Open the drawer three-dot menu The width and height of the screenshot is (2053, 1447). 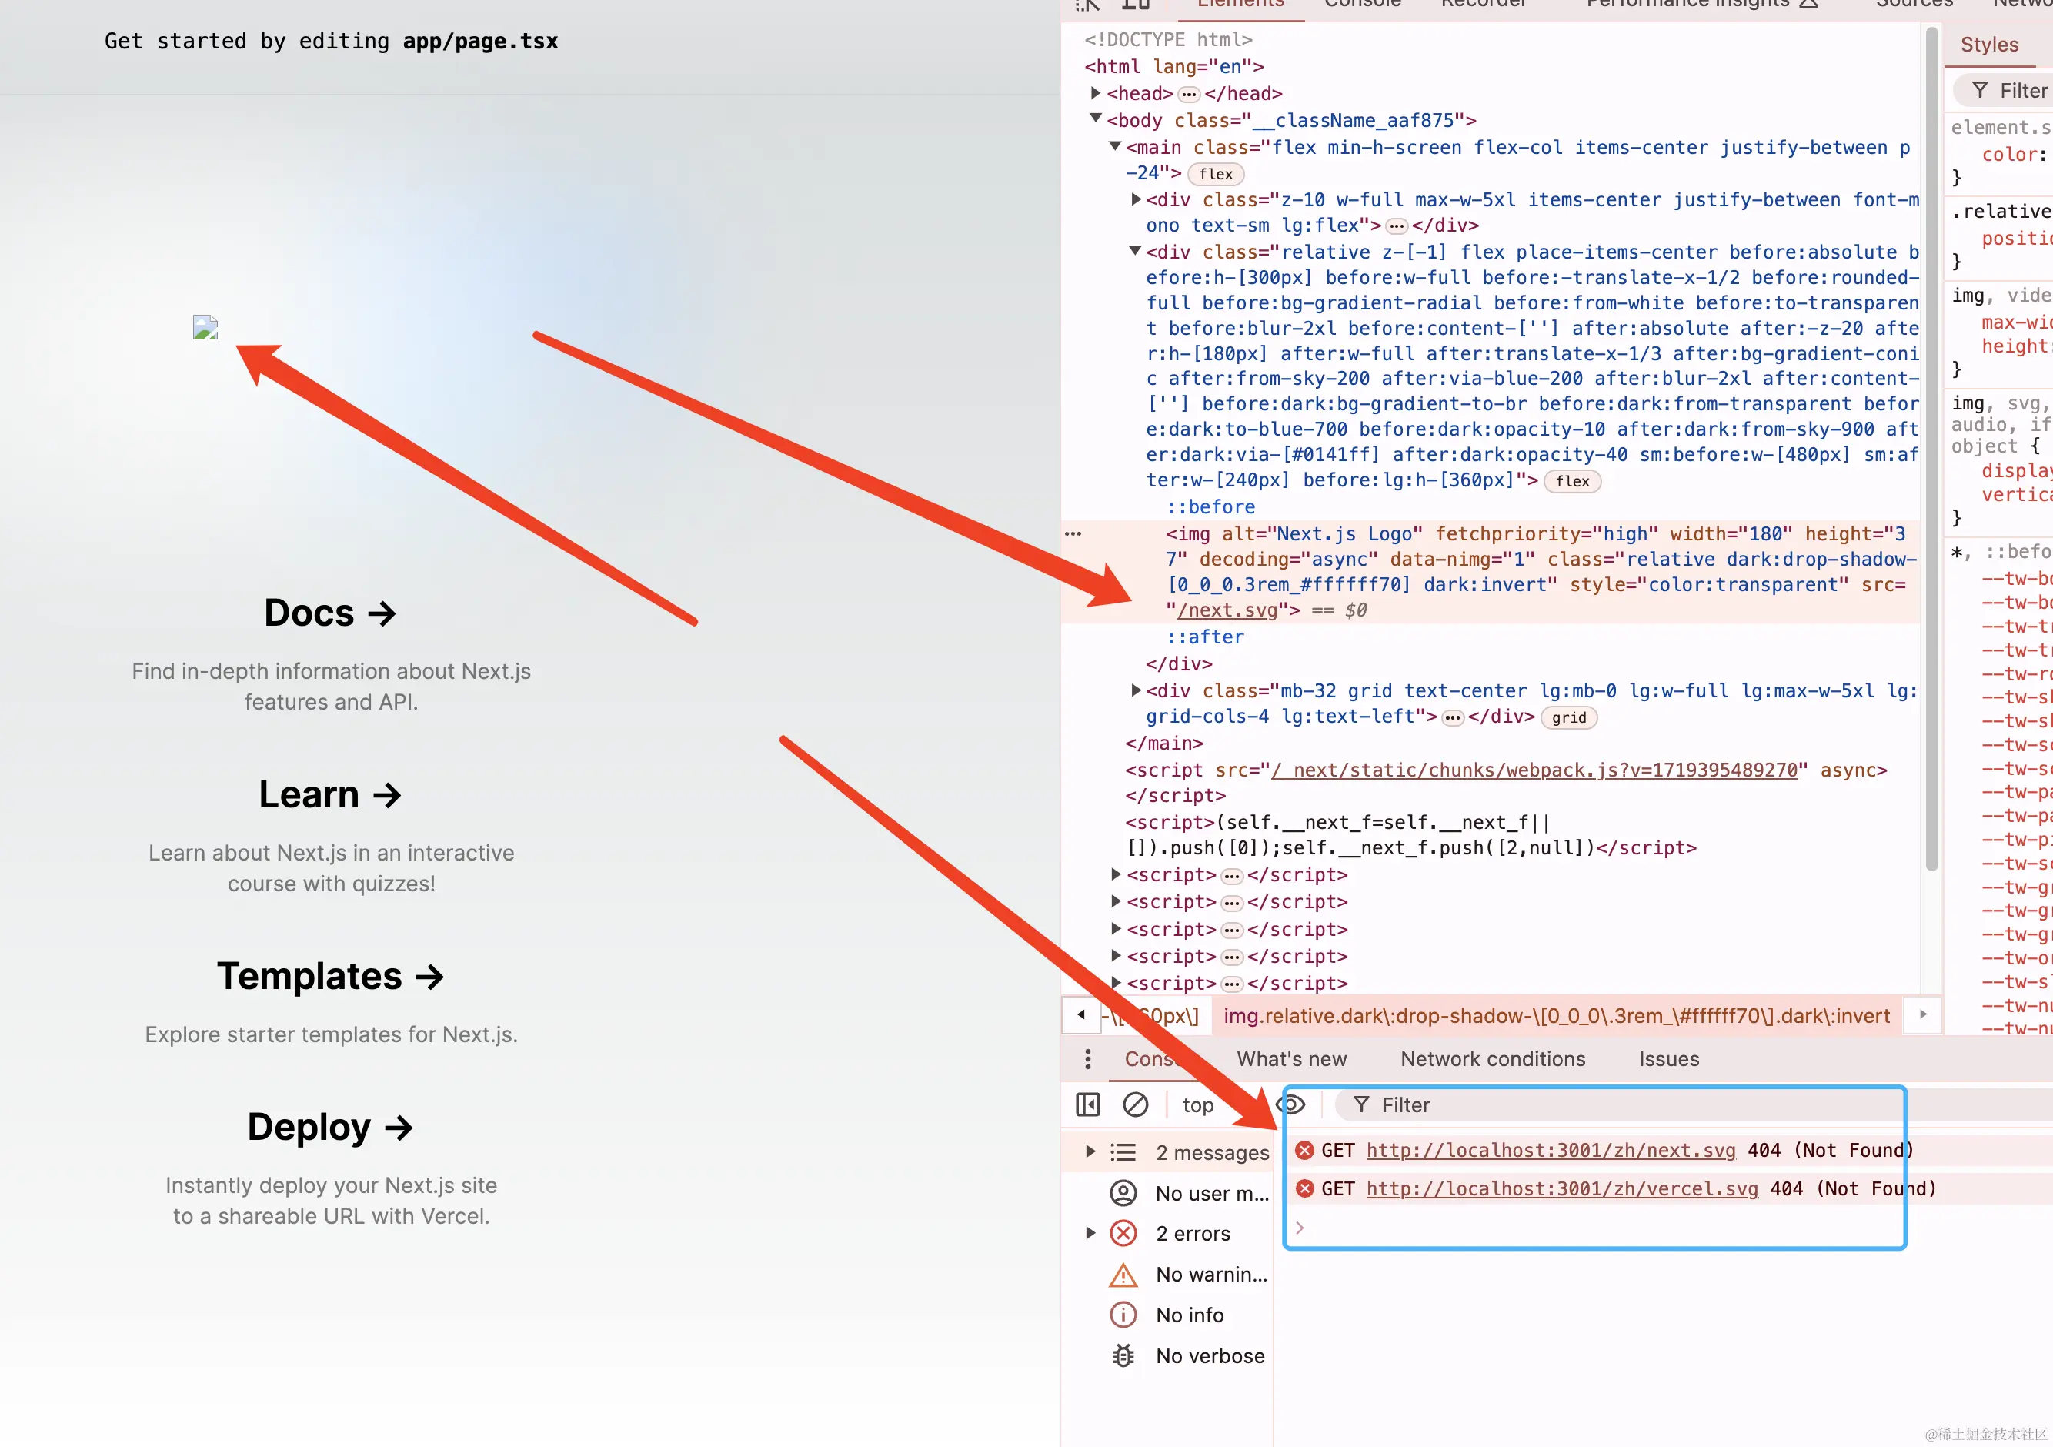tap(1087, 1059)
